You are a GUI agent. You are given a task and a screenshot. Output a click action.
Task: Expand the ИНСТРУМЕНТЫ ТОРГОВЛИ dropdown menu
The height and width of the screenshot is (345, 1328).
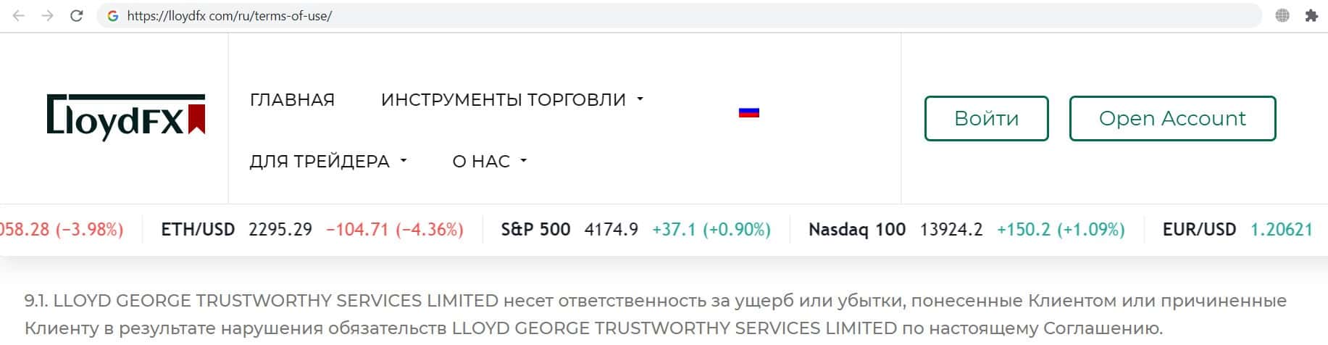(x=512, y=99)
